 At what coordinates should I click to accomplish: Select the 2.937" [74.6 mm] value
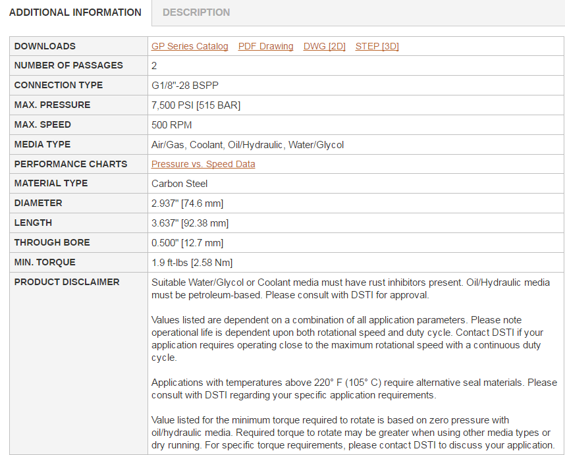(188, 203)
